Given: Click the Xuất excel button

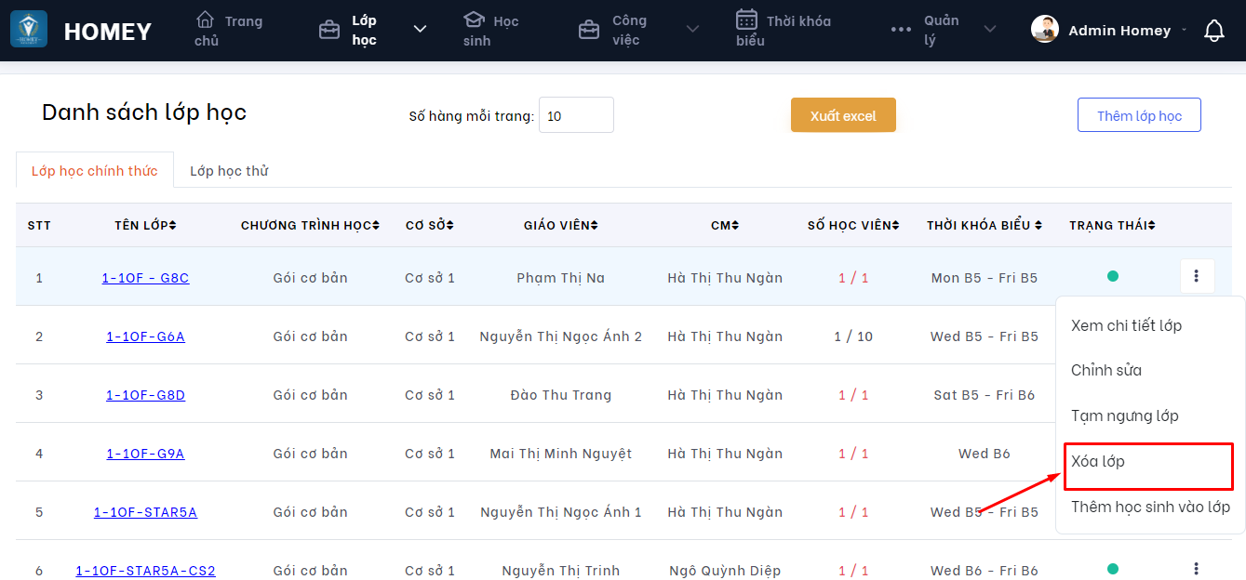Looking at the screenshot, I should click(843, 115).
